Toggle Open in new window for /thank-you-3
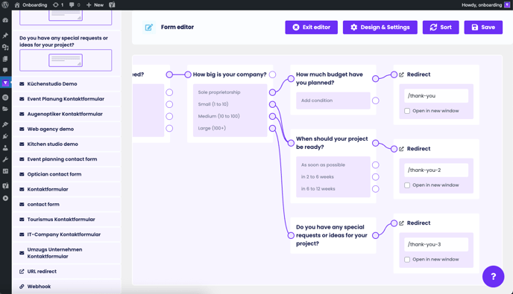Viewport: 513px width, 294px height. coord(407,259)
